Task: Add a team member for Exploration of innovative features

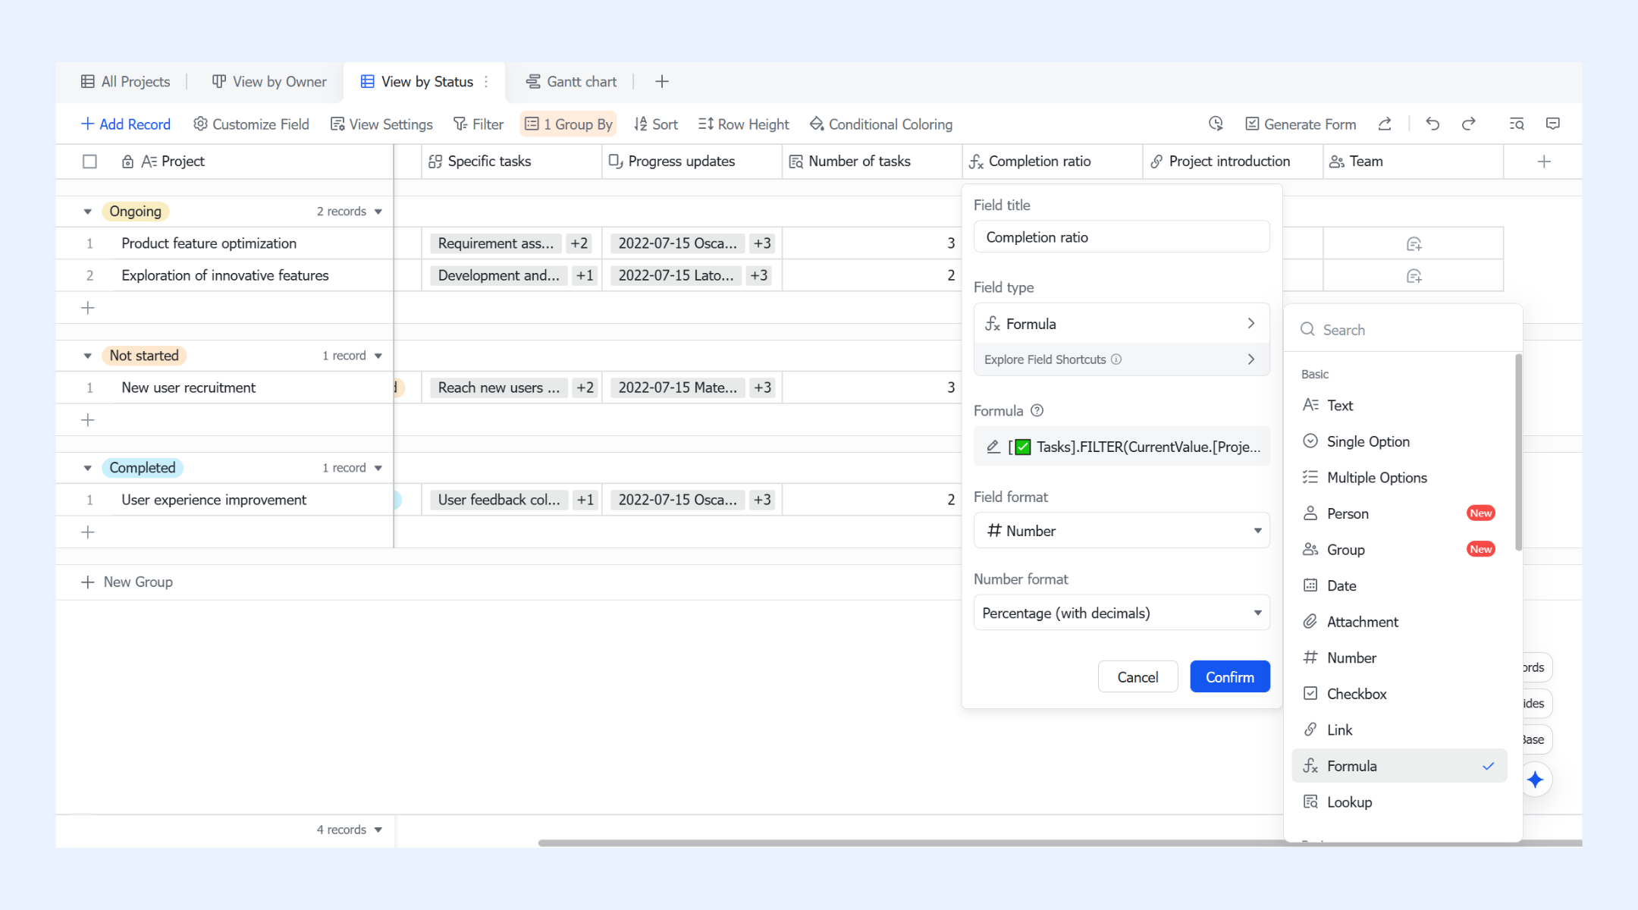Action: point(1414,276)
